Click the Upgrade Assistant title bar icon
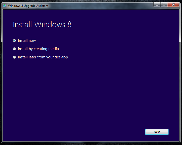This screenshot has height=145, width=182. pos(5,6)
